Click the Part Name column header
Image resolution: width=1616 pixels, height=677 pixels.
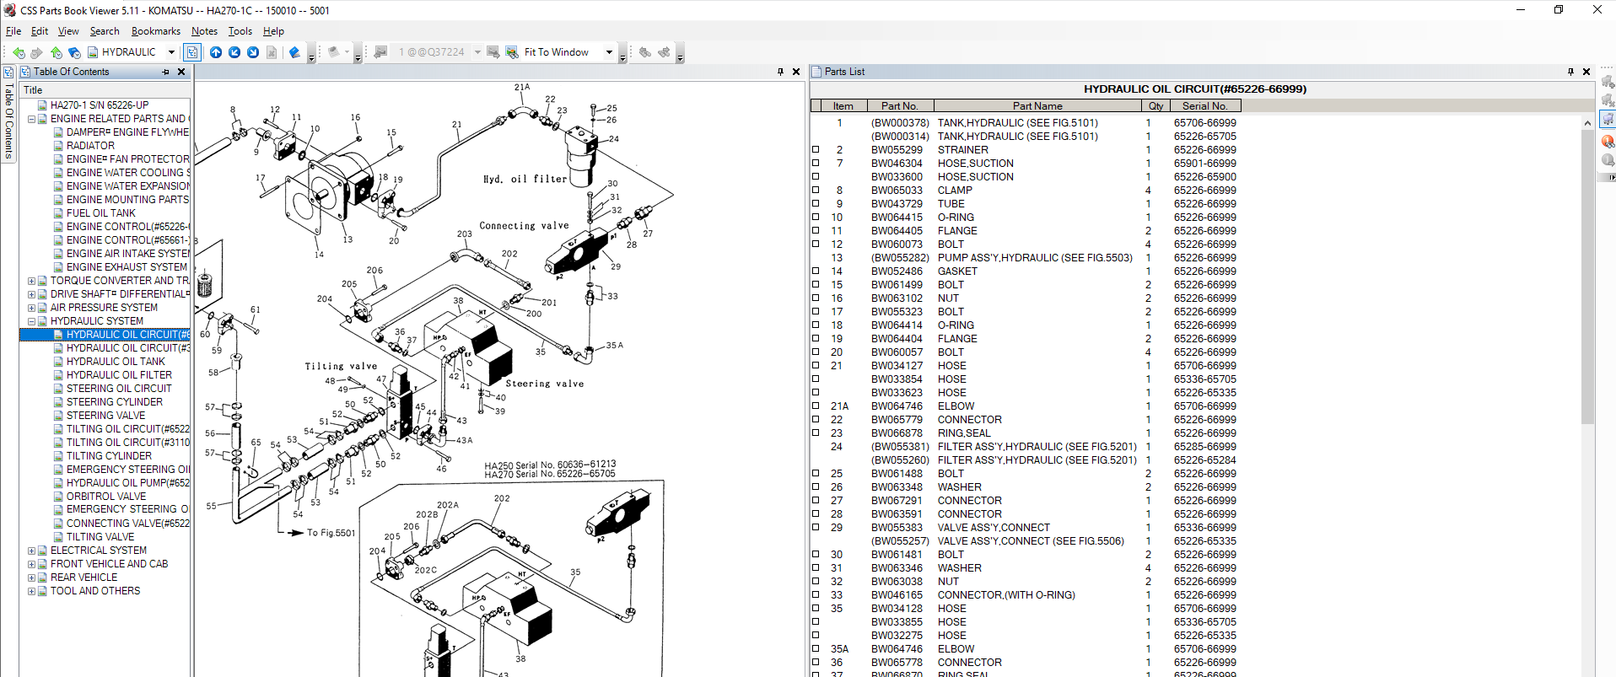point(1037,106)
